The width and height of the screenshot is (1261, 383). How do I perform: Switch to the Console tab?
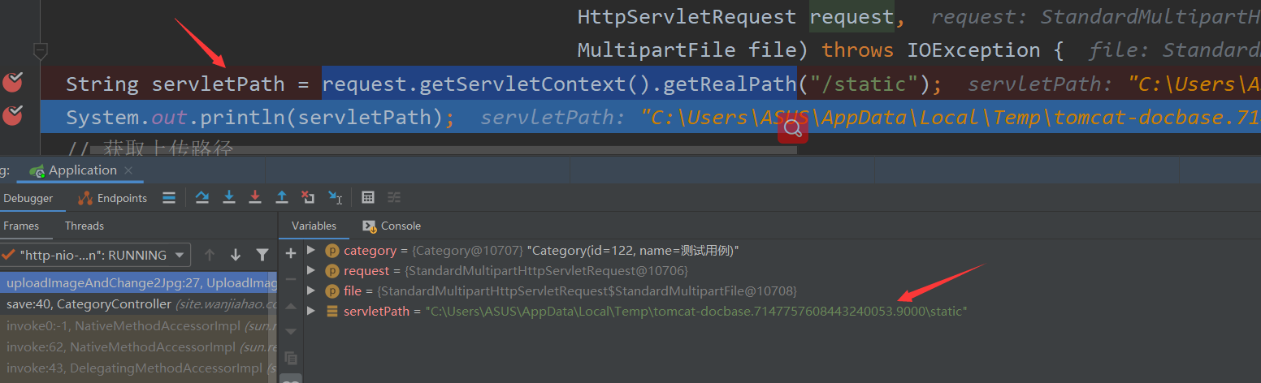click(x=392, y=226)
